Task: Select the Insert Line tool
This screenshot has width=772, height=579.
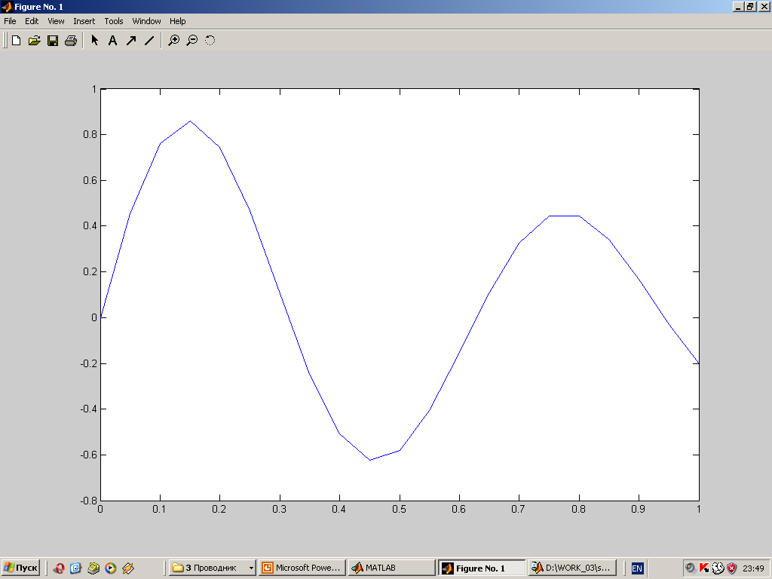Action: coord(149,41)
